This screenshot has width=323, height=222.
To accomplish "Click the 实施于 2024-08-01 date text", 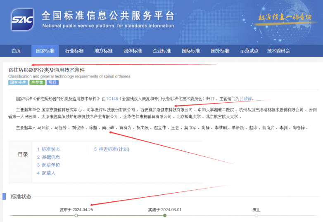I will pyautogui.click(x=165, y=210).
